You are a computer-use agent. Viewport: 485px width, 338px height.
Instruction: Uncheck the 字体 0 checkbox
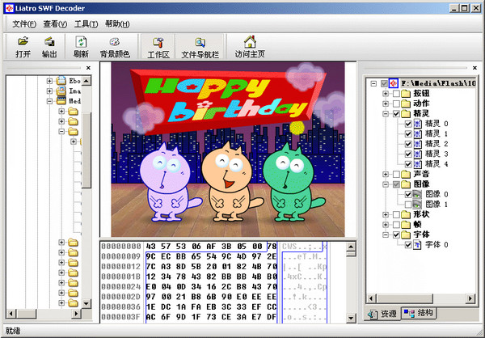tap(408, 244)
